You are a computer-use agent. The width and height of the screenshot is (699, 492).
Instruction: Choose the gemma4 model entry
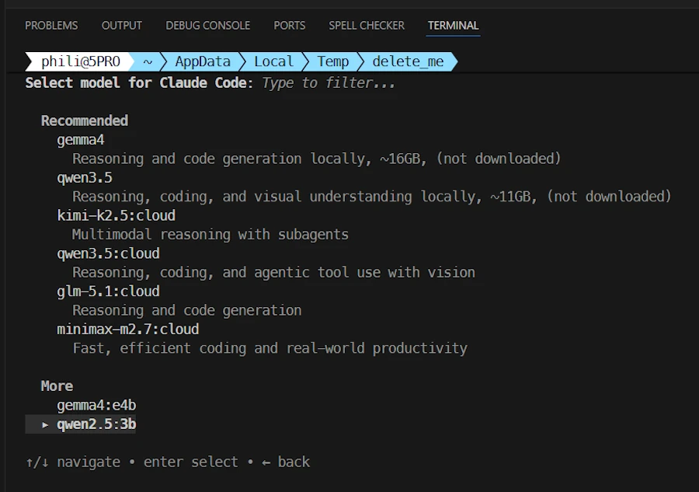[81, 140]
